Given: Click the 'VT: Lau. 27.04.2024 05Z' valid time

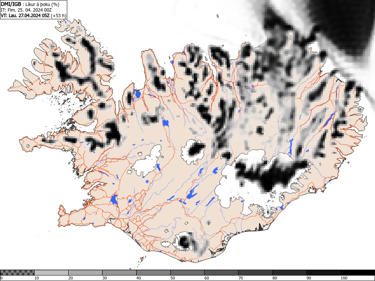Looking at the screenshot, I should point(25,15).
